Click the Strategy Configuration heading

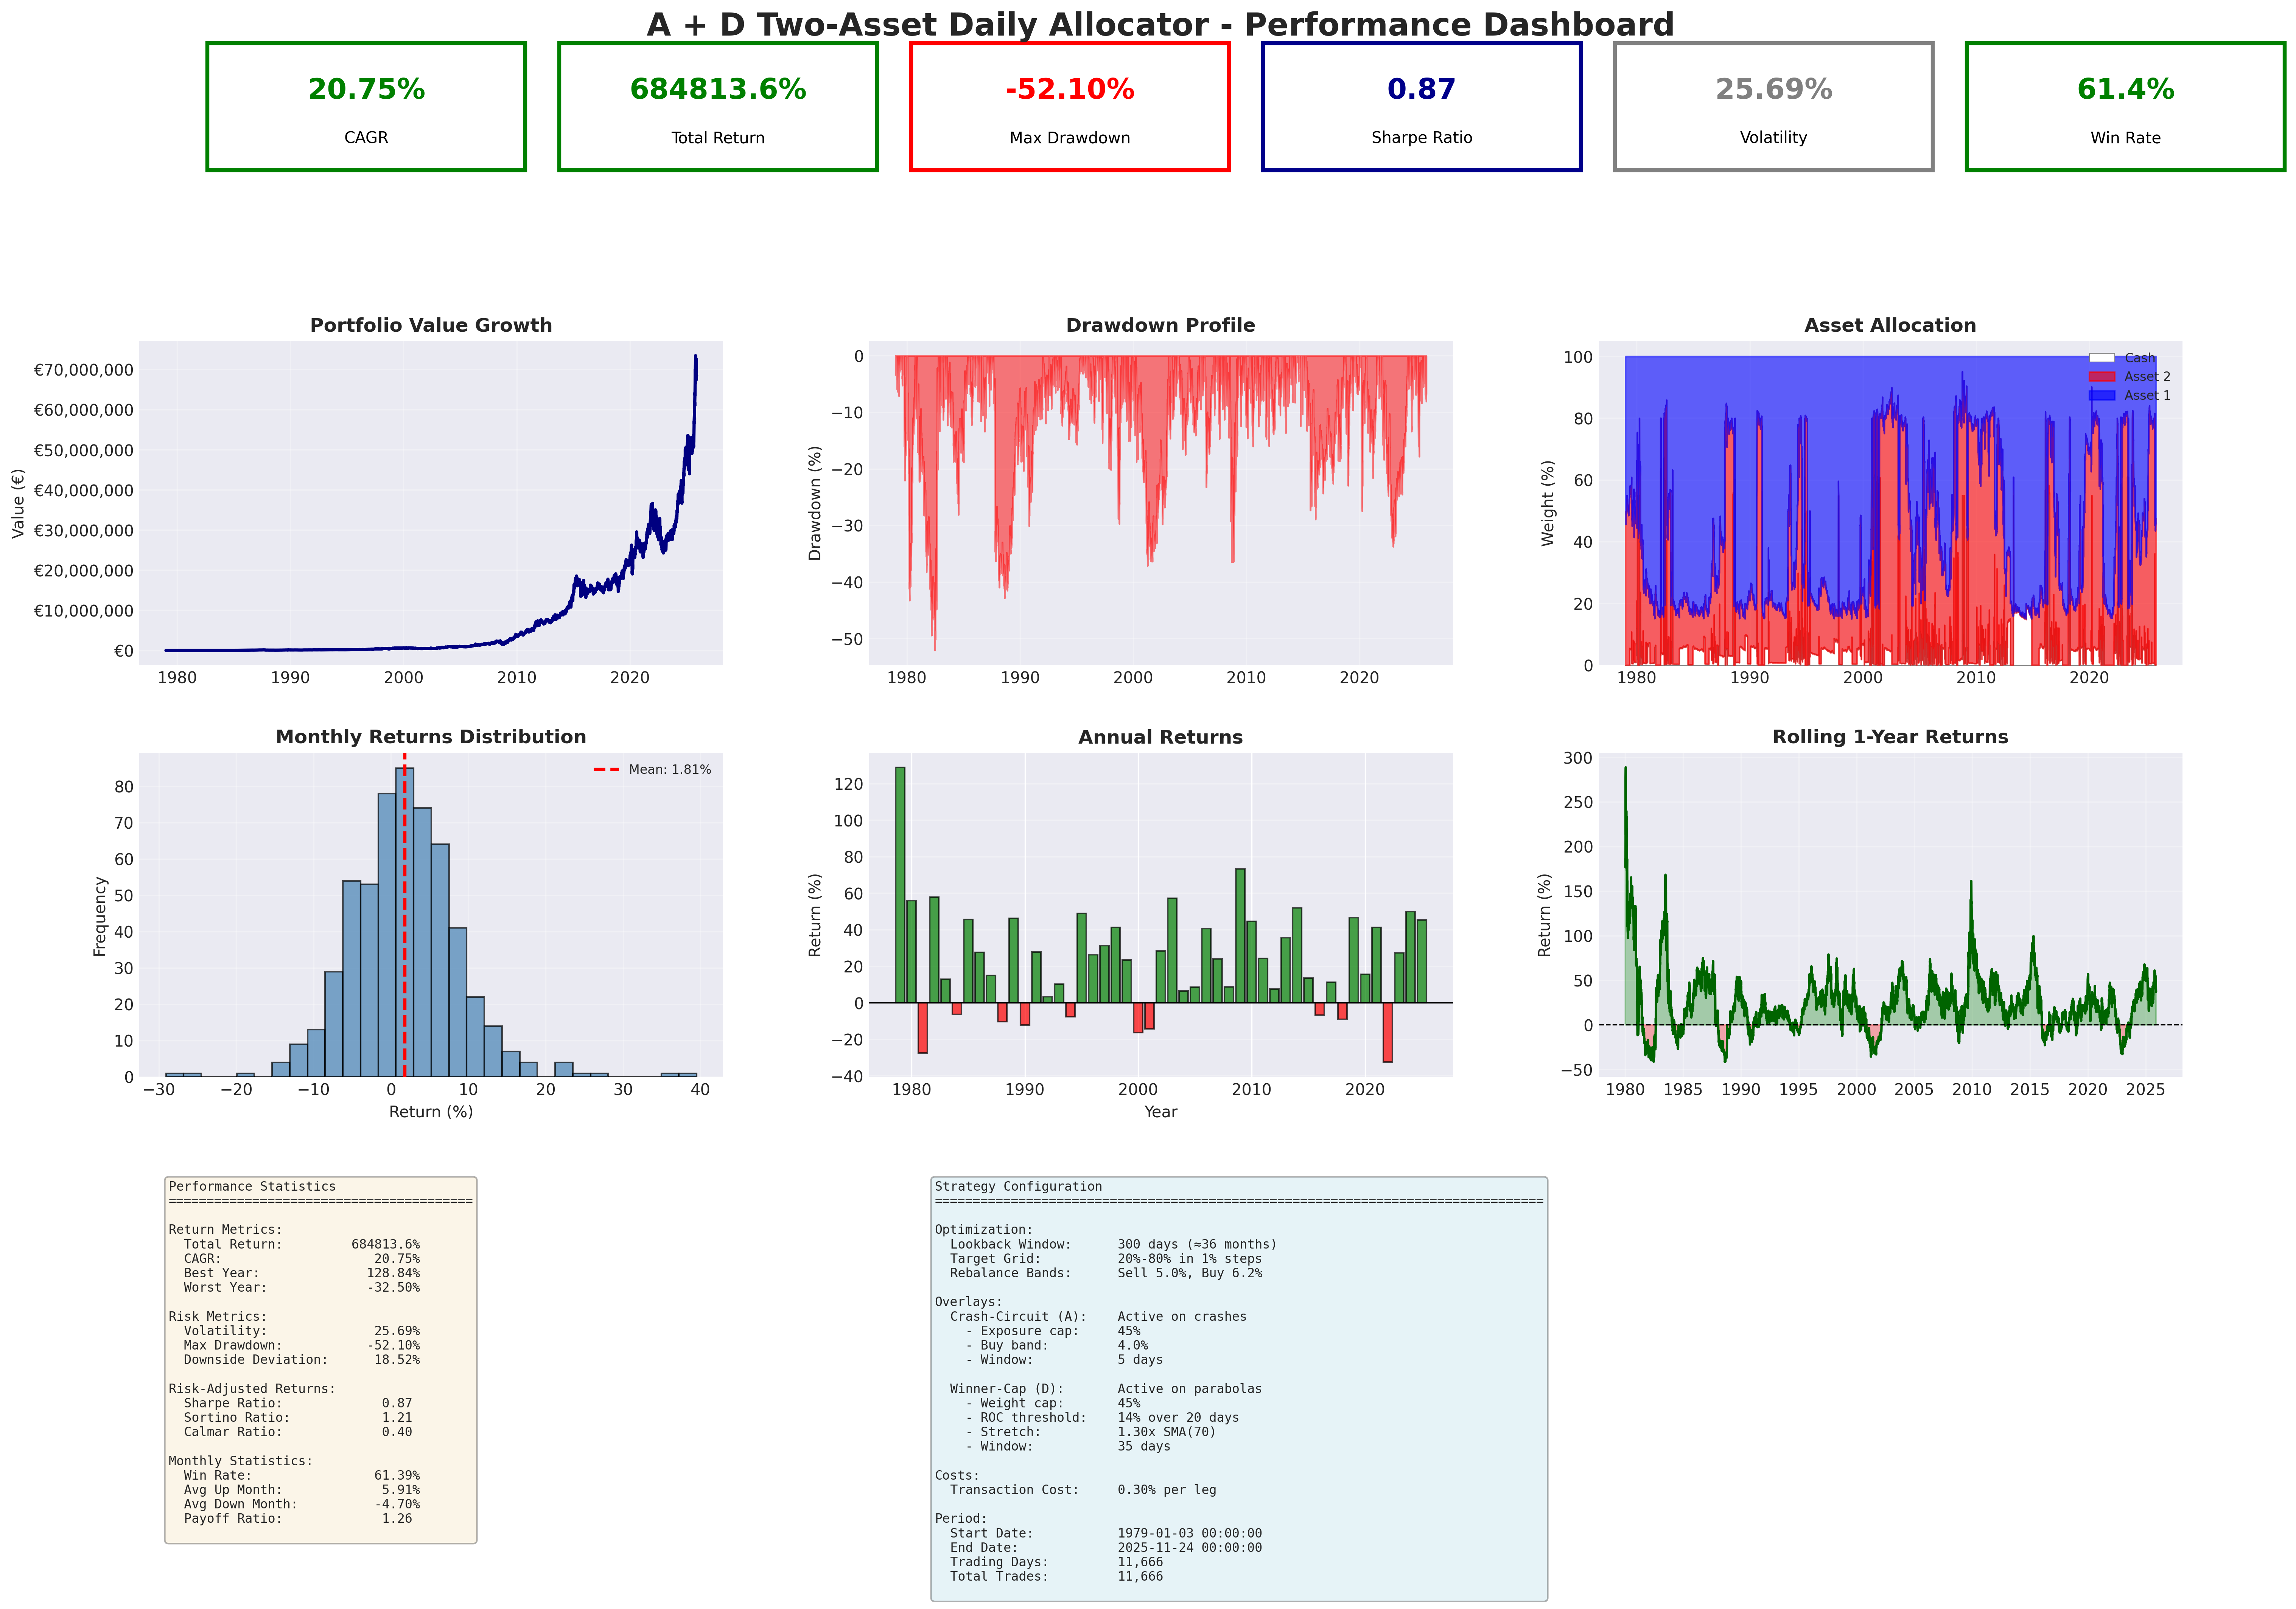click(x=1018, y=1187)
